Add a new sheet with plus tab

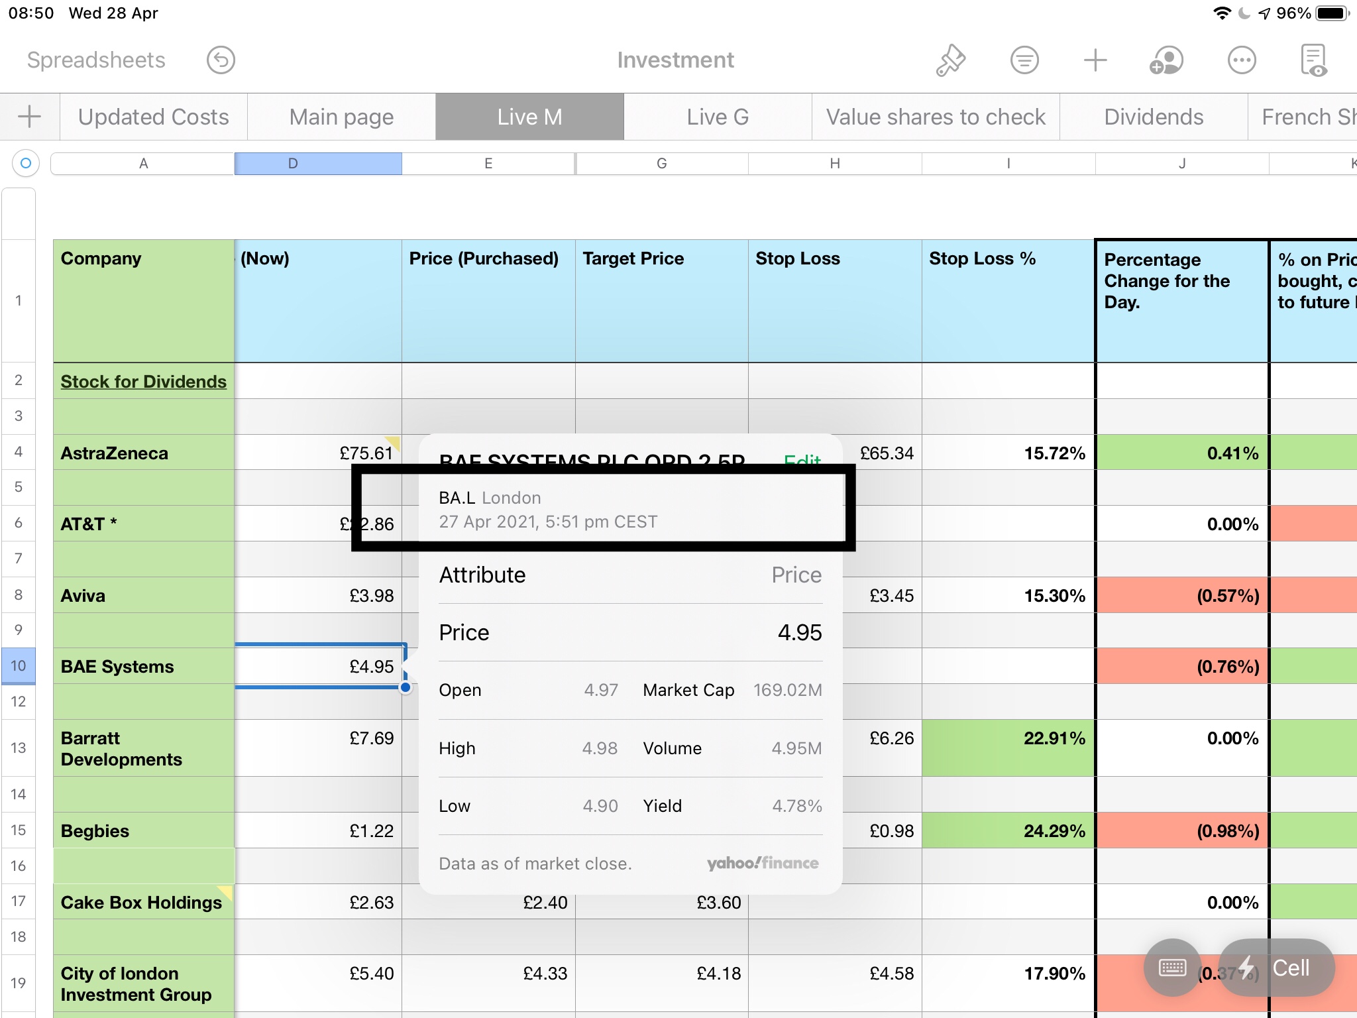(x=29, y=117)
